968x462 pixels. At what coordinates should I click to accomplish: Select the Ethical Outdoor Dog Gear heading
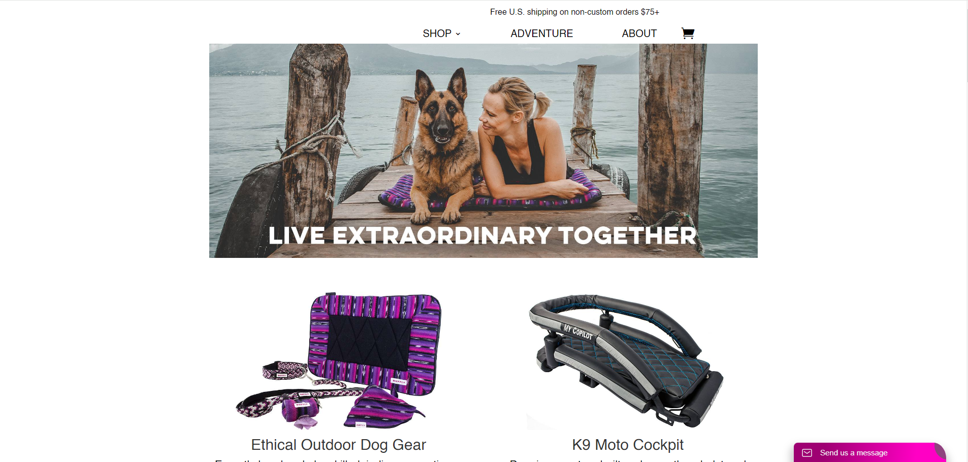(x=338, y=445)
